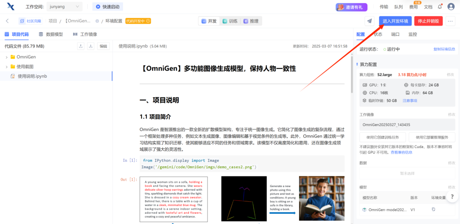Open the 注意事项 notes link
Image resolution: width=460 pixels, height=224 pixels.
click(x=410, y=101)
